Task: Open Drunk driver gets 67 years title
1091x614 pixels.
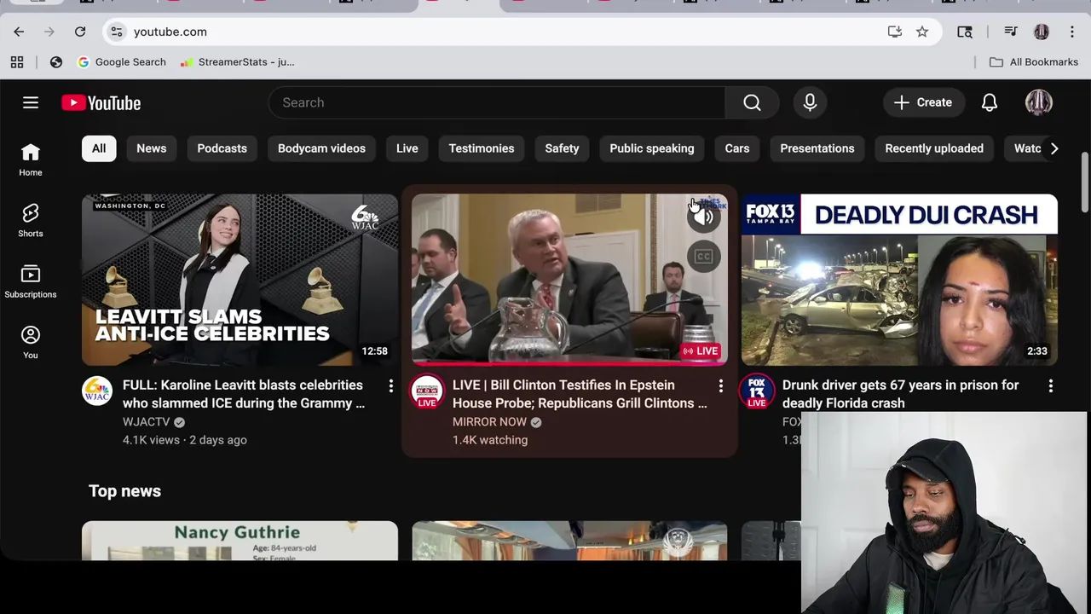Action: point(900,394)
